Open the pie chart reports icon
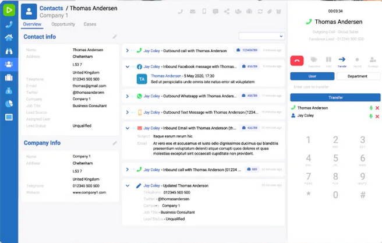This screenshot has height=243, width=382. [9, 104]
